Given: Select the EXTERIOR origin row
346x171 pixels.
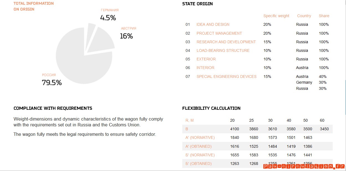Looking at the screenshot, I should pos(206,59).
